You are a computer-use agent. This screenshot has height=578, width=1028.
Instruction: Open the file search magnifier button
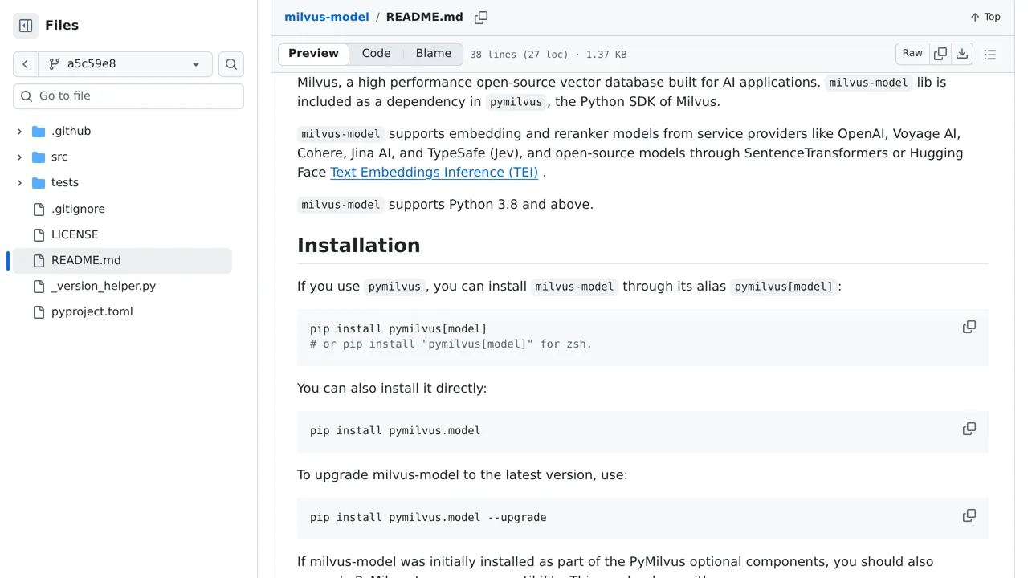[x=231, y=64]
